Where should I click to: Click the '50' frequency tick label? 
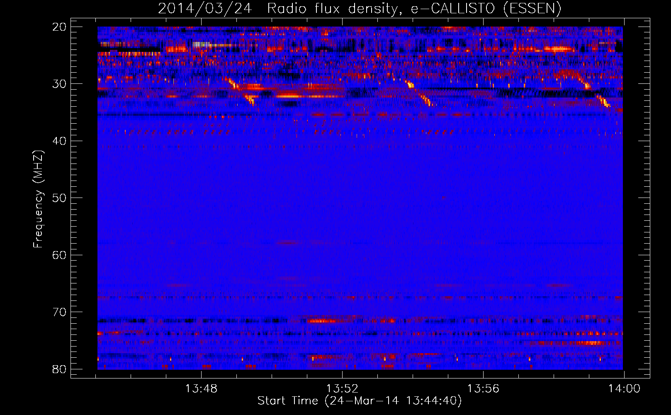pyautogui.click(x=59, y=198)
